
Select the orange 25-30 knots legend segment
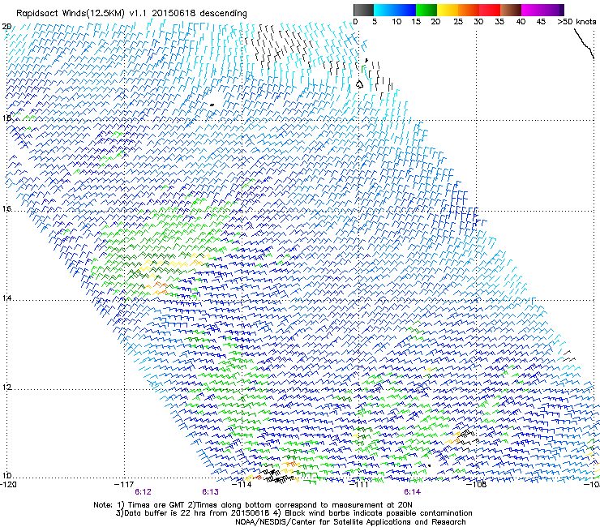pos(469,10)
